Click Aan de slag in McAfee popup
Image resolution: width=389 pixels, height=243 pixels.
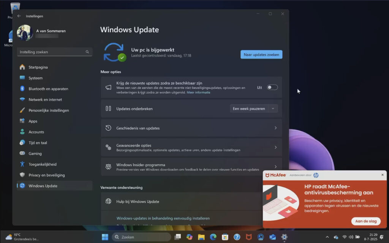(365, 221)
